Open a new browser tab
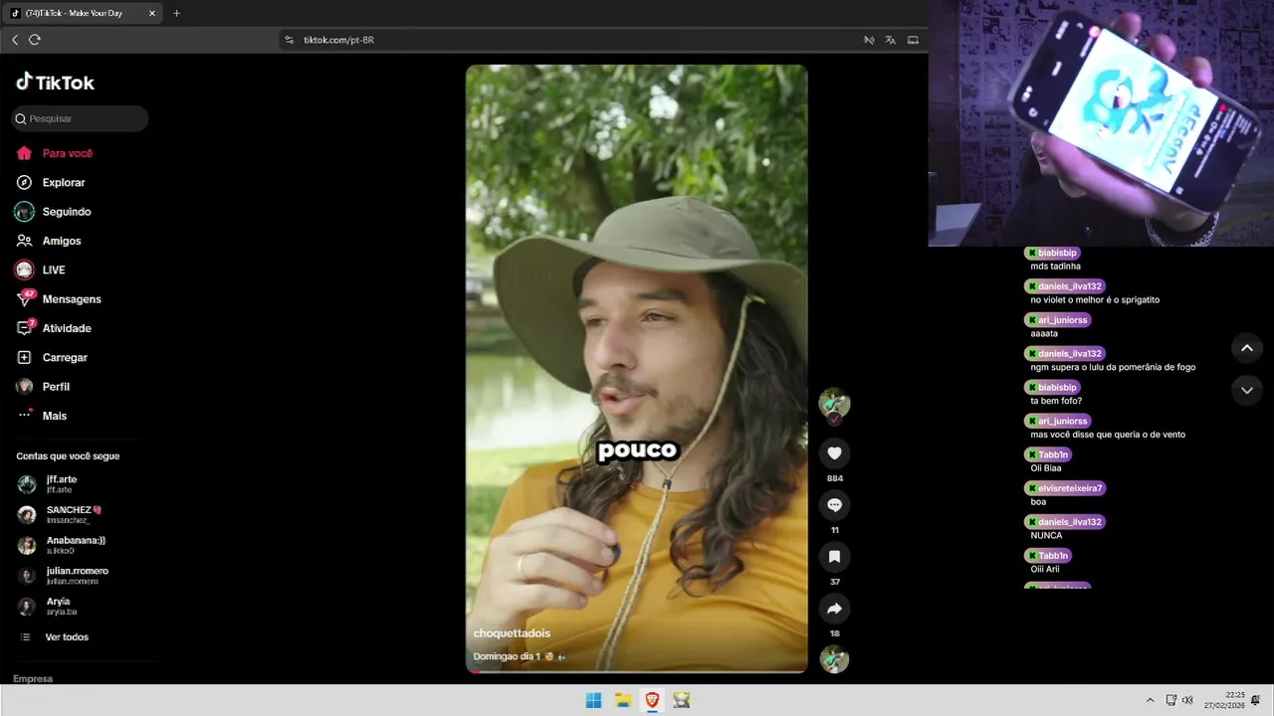The height and width of the screenshot is (716, 1274). tap(176, 13)
